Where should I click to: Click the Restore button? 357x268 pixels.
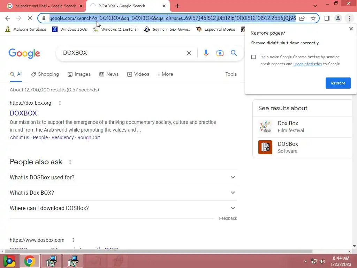click(338, 83)
